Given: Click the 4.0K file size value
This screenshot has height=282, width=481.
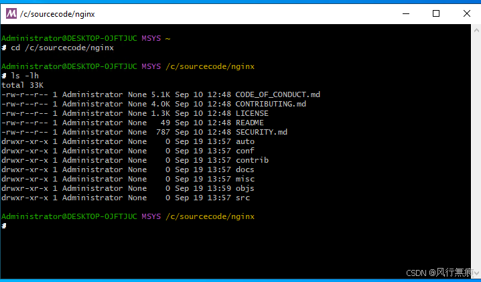Looking at the screenshot, I should coord(160,104).
